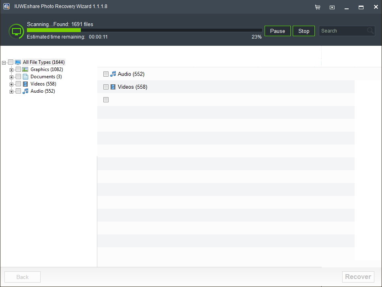Expand the Documents tree node
Screen dimensions: 382x287
coord(11,77)
